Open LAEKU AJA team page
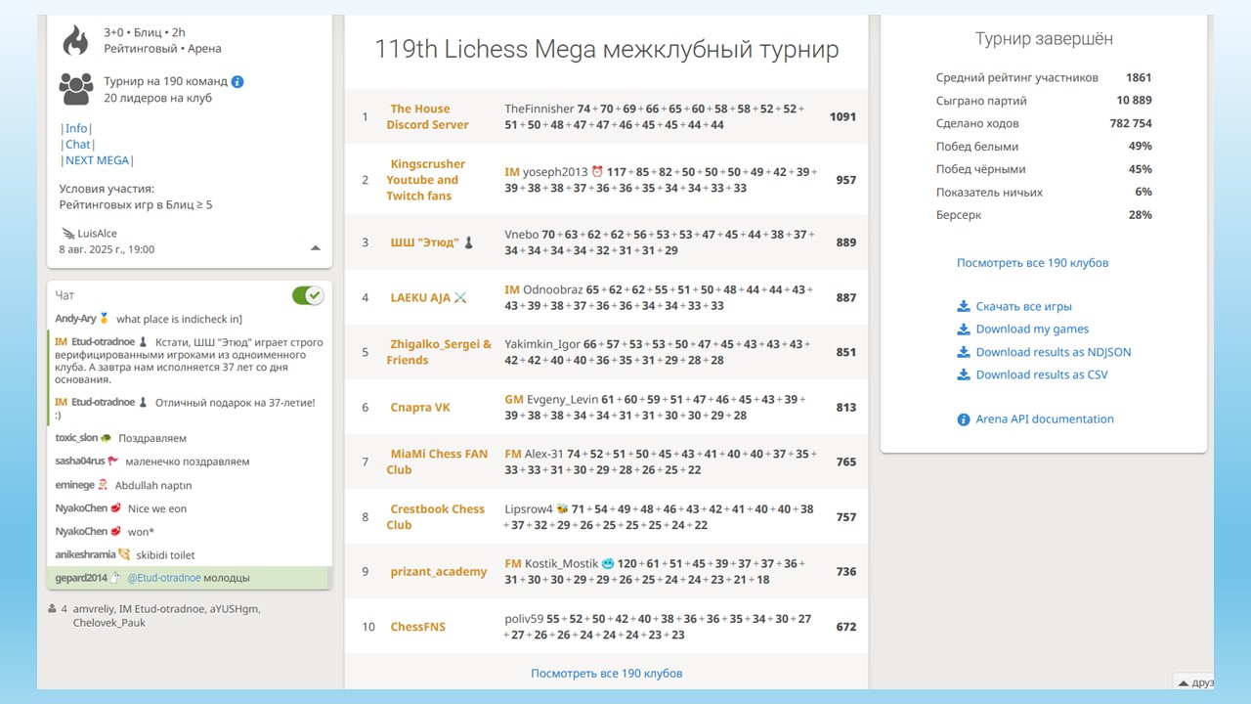 point(420,297)
